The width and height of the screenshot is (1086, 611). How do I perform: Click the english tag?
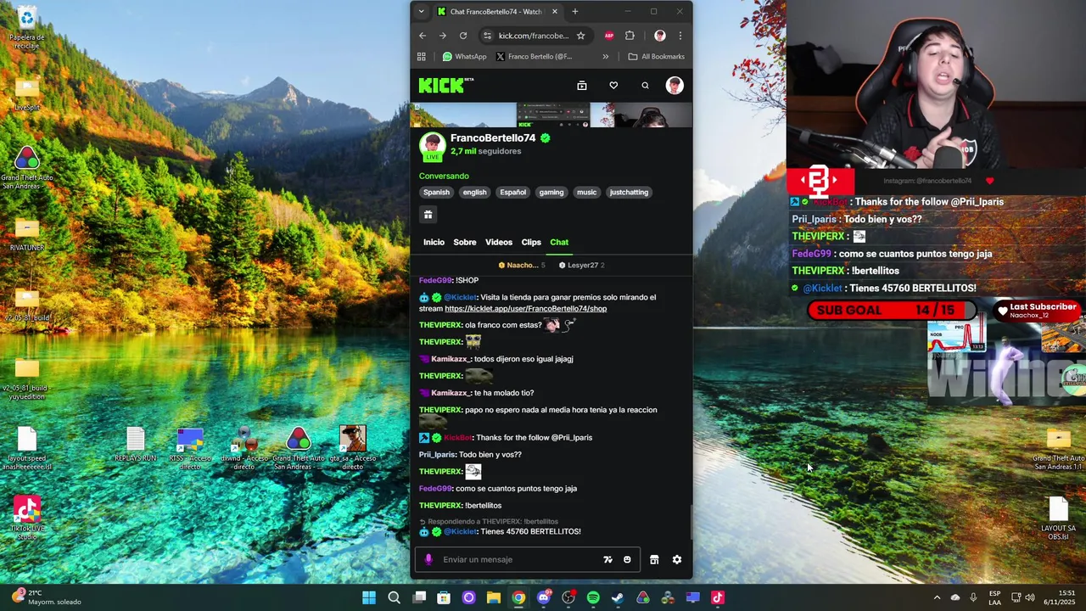pos(474,192)
